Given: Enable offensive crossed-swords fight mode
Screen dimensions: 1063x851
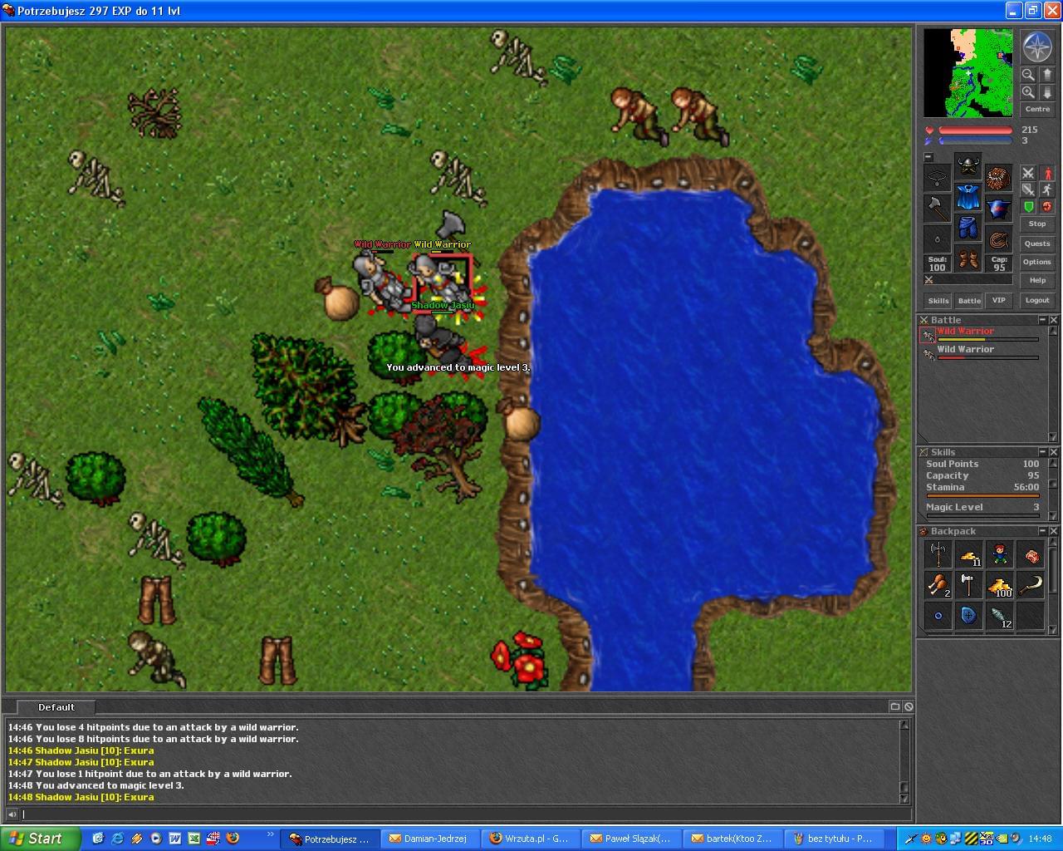Looking at the screenshot, I should (1028, 173).
